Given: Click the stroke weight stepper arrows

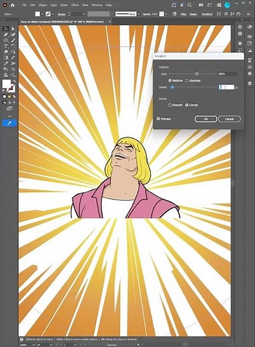Looking at the screenshot, I should pyautogui.click(x=69, y=14).
